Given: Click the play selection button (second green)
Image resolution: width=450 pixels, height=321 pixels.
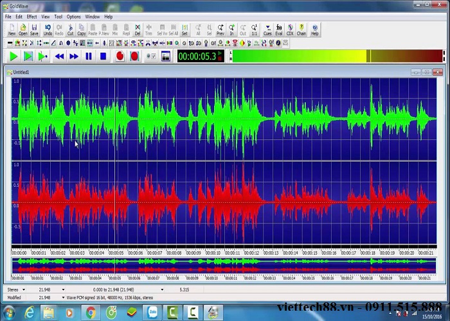Looking at the screenshot, I should [x=28, y=56].
